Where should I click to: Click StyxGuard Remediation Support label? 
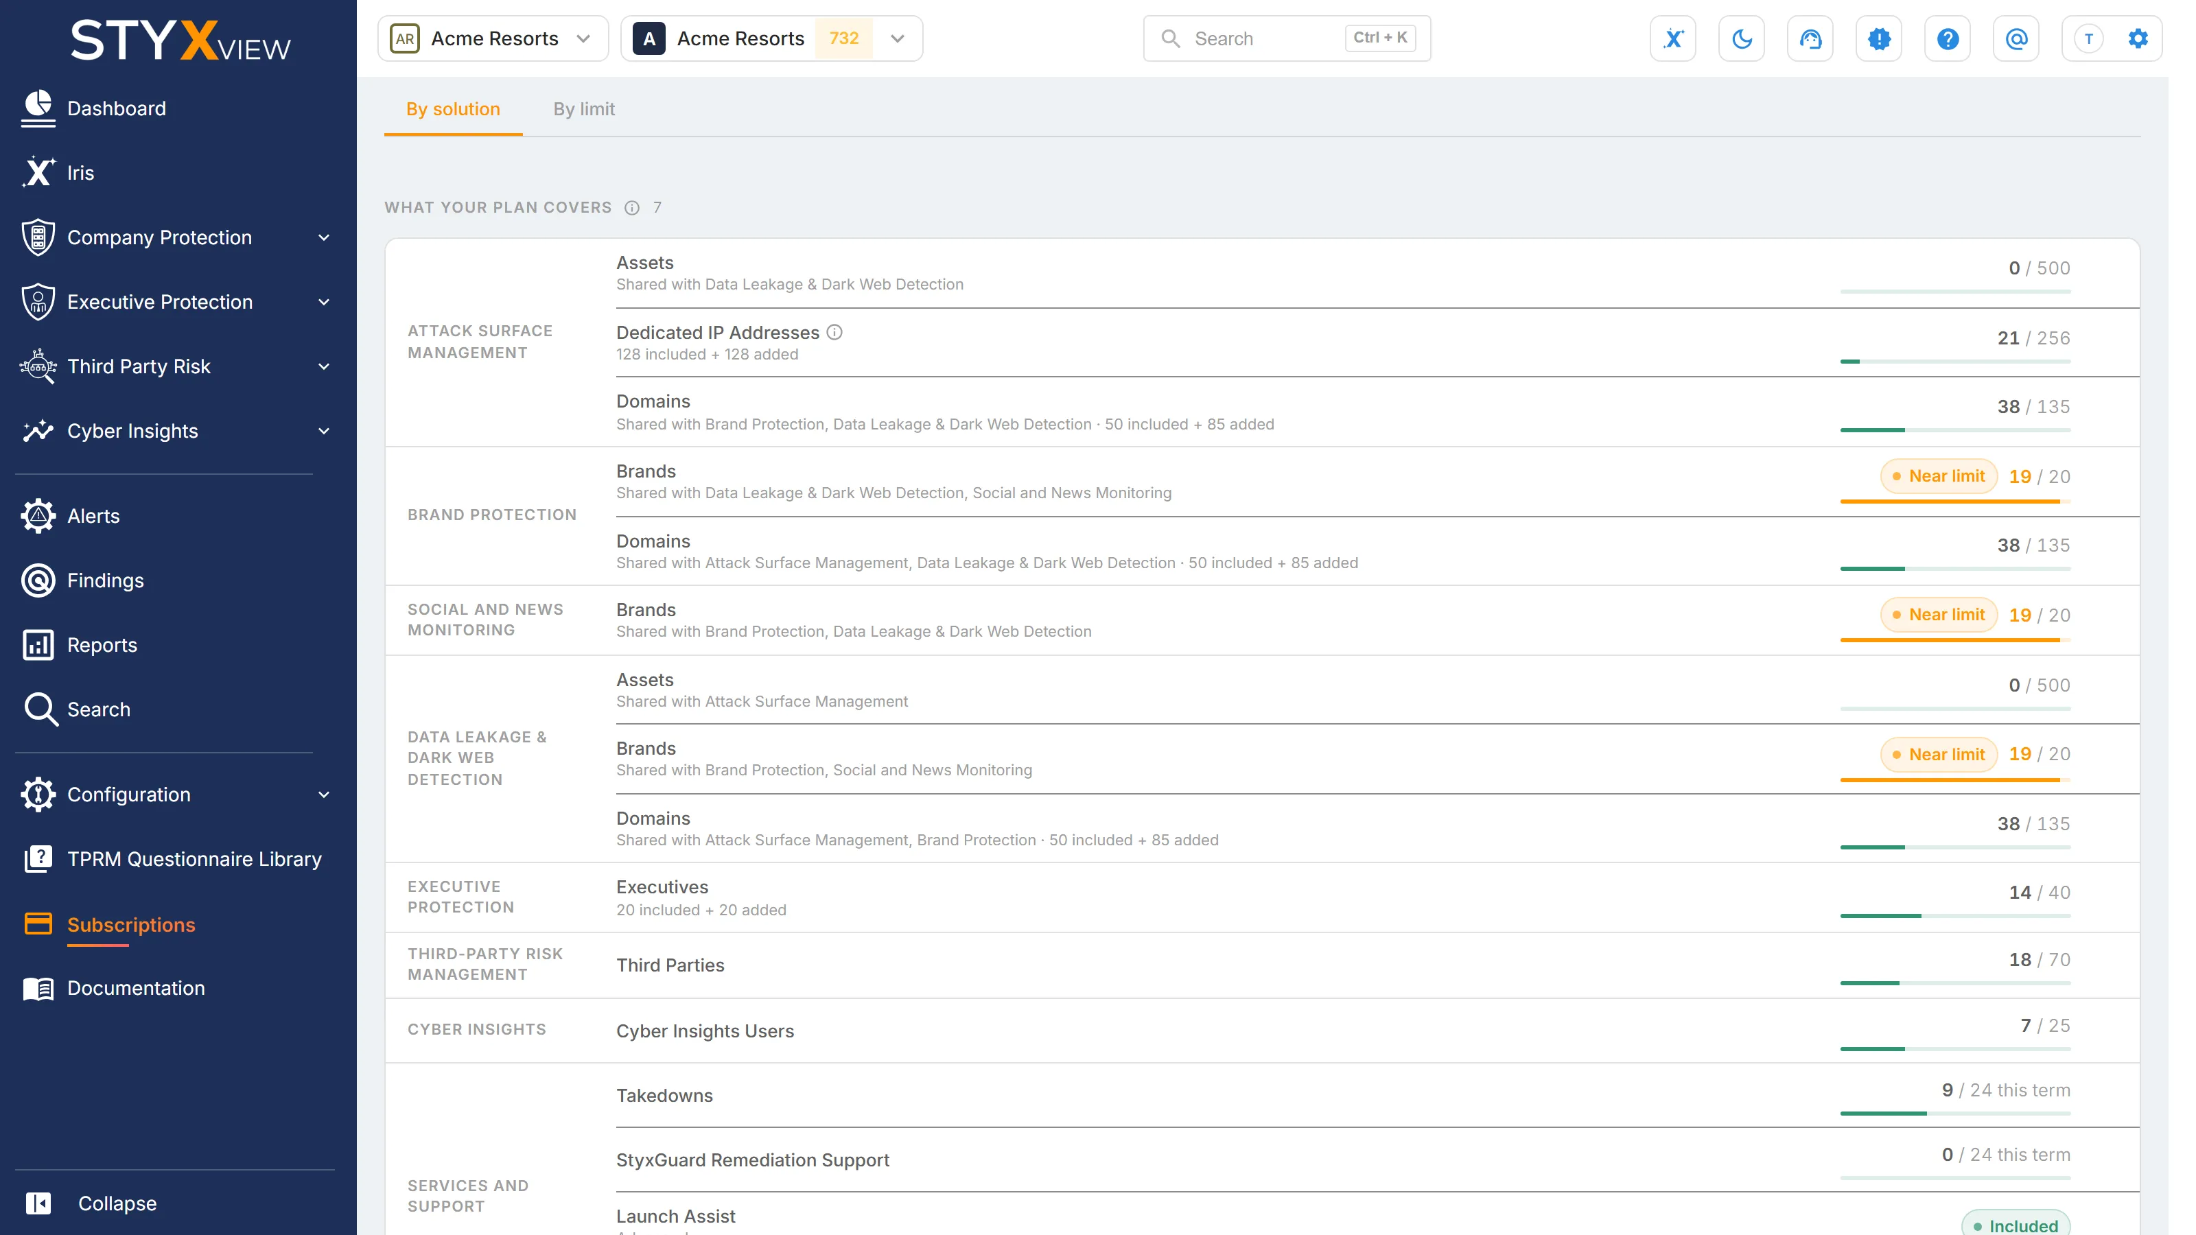click(x=753, y=1160)
